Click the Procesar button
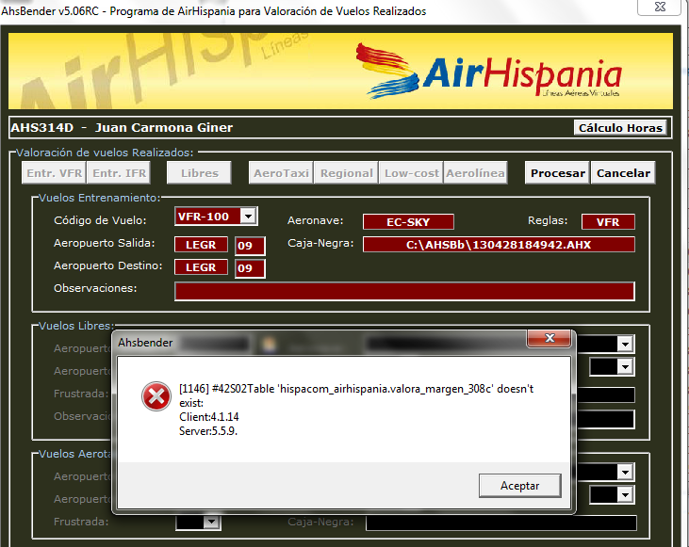 coord(557,173)
